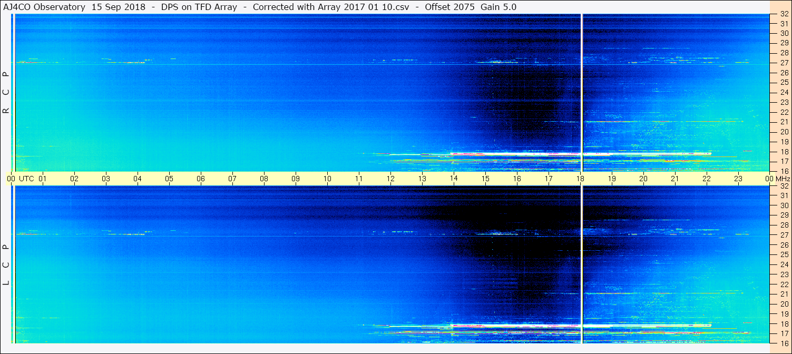Screen dimensions: 792x354
Task: Click the 25 MHz tick in RCP panel
Action: click(784, 82)
